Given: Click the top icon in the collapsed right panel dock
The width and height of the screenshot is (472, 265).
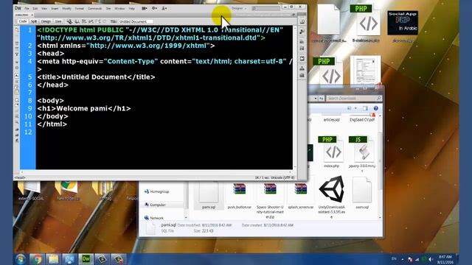Looking at the screenshot, I should [x=302, y=21].
